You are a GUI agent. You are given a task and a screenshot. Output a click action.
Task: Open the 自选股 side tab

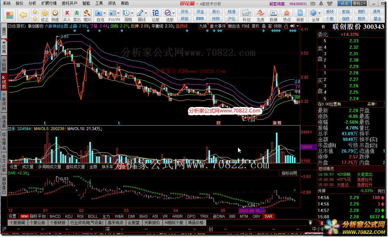(4, 121)
